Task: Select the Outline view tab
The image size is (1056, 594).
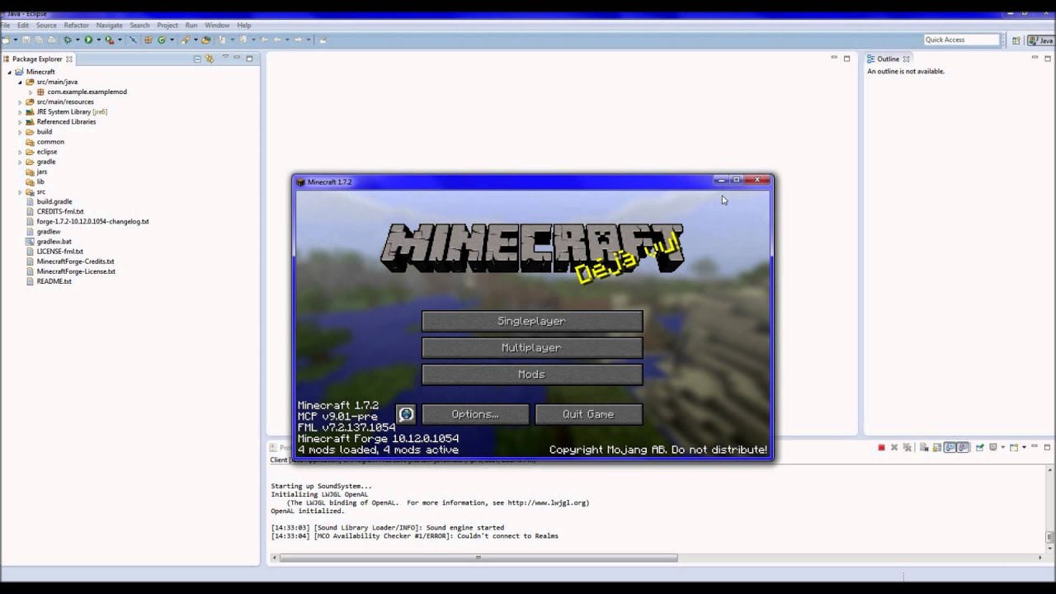Action: tap(888, 59)
